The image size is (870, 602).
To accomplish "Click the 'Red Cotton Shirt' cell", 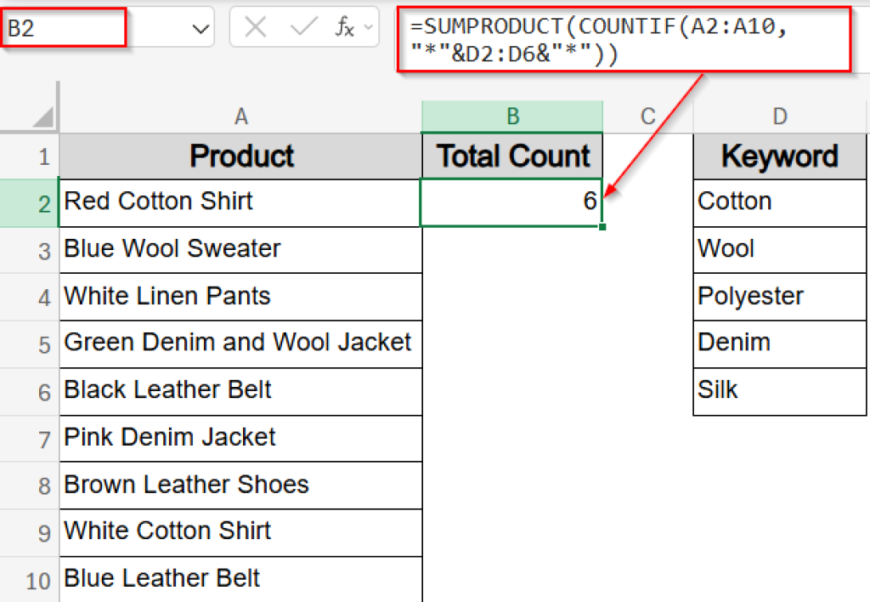I will 240,202.
